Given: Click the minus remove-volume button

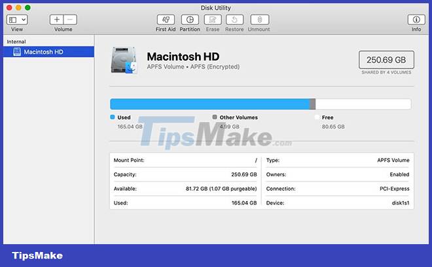Looking at the screenshot, I should (70, 20).
